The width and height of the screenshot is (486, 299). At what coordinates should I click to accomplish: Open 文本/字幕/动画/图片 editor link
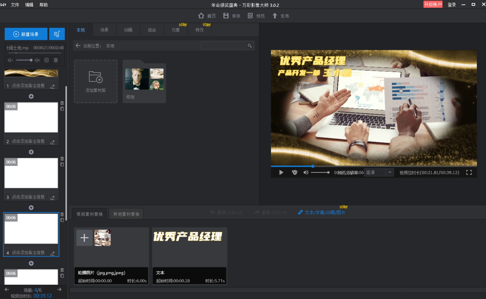pyautogui.click(x=322, y=212)
